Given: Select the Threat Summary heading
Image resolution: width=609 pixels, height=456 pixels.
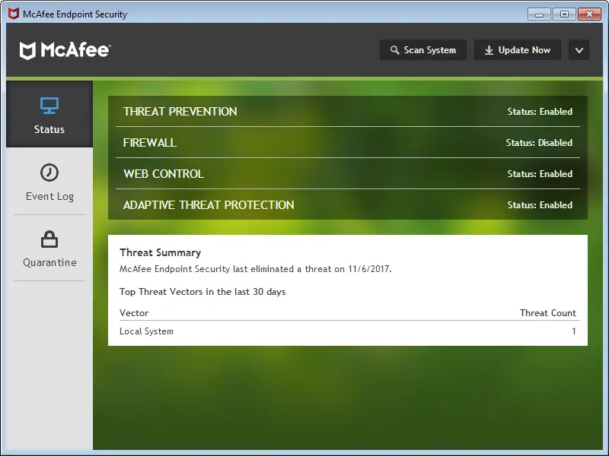Looking at the screenshot, I should (160, 253).
